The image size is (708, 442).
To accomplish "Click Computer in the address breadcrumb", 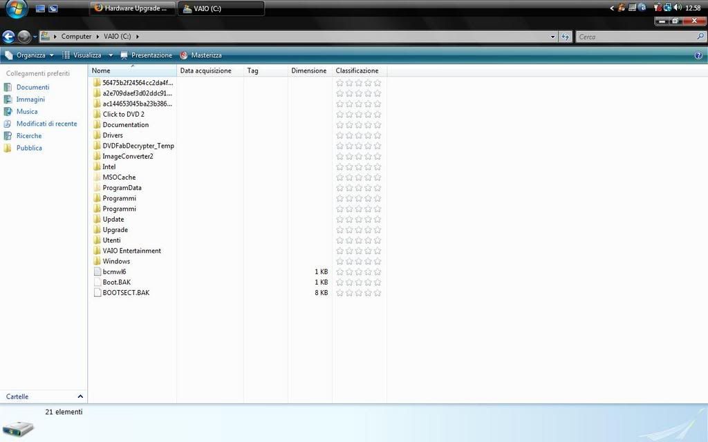I will click(x=76, y=36).
